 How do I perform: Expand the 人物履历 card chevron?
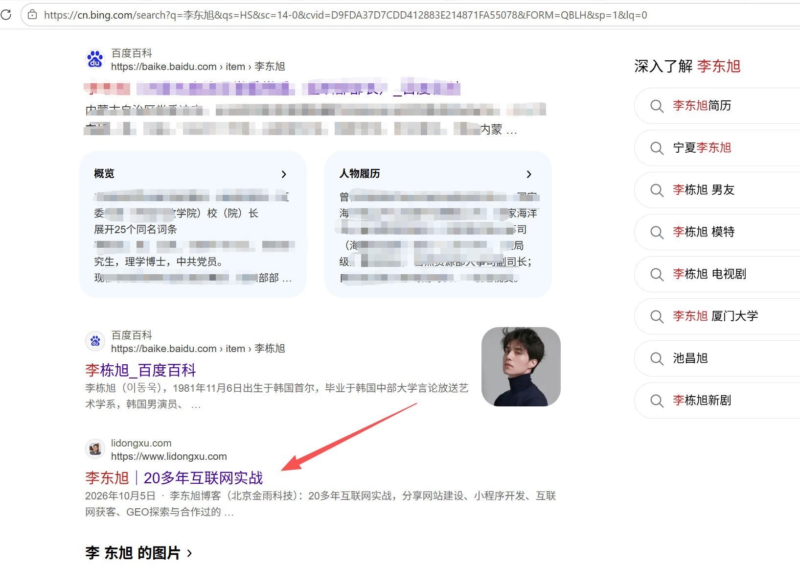pos(529,174)
